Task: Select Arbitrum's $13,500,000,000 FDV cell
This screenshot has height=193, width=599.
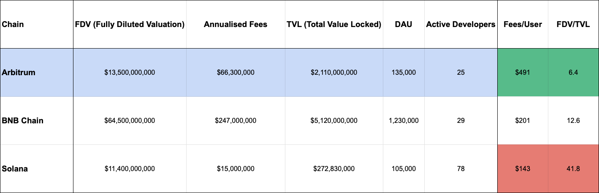Action: 130,72
